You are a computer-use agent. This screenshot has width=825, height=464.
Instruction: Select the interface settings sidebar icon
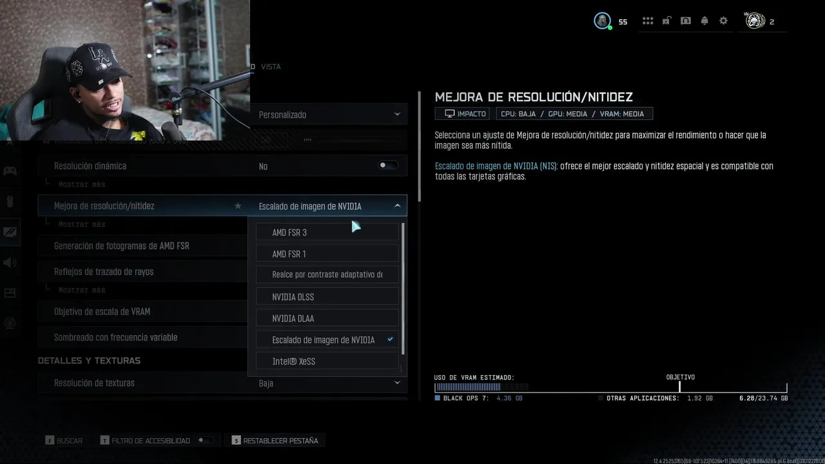point(10,293)
